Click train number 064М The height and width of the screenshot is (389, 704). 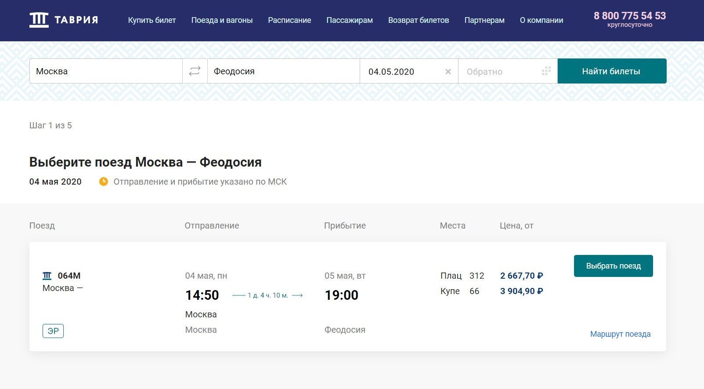pyautogui.click(x=69, y=276)
